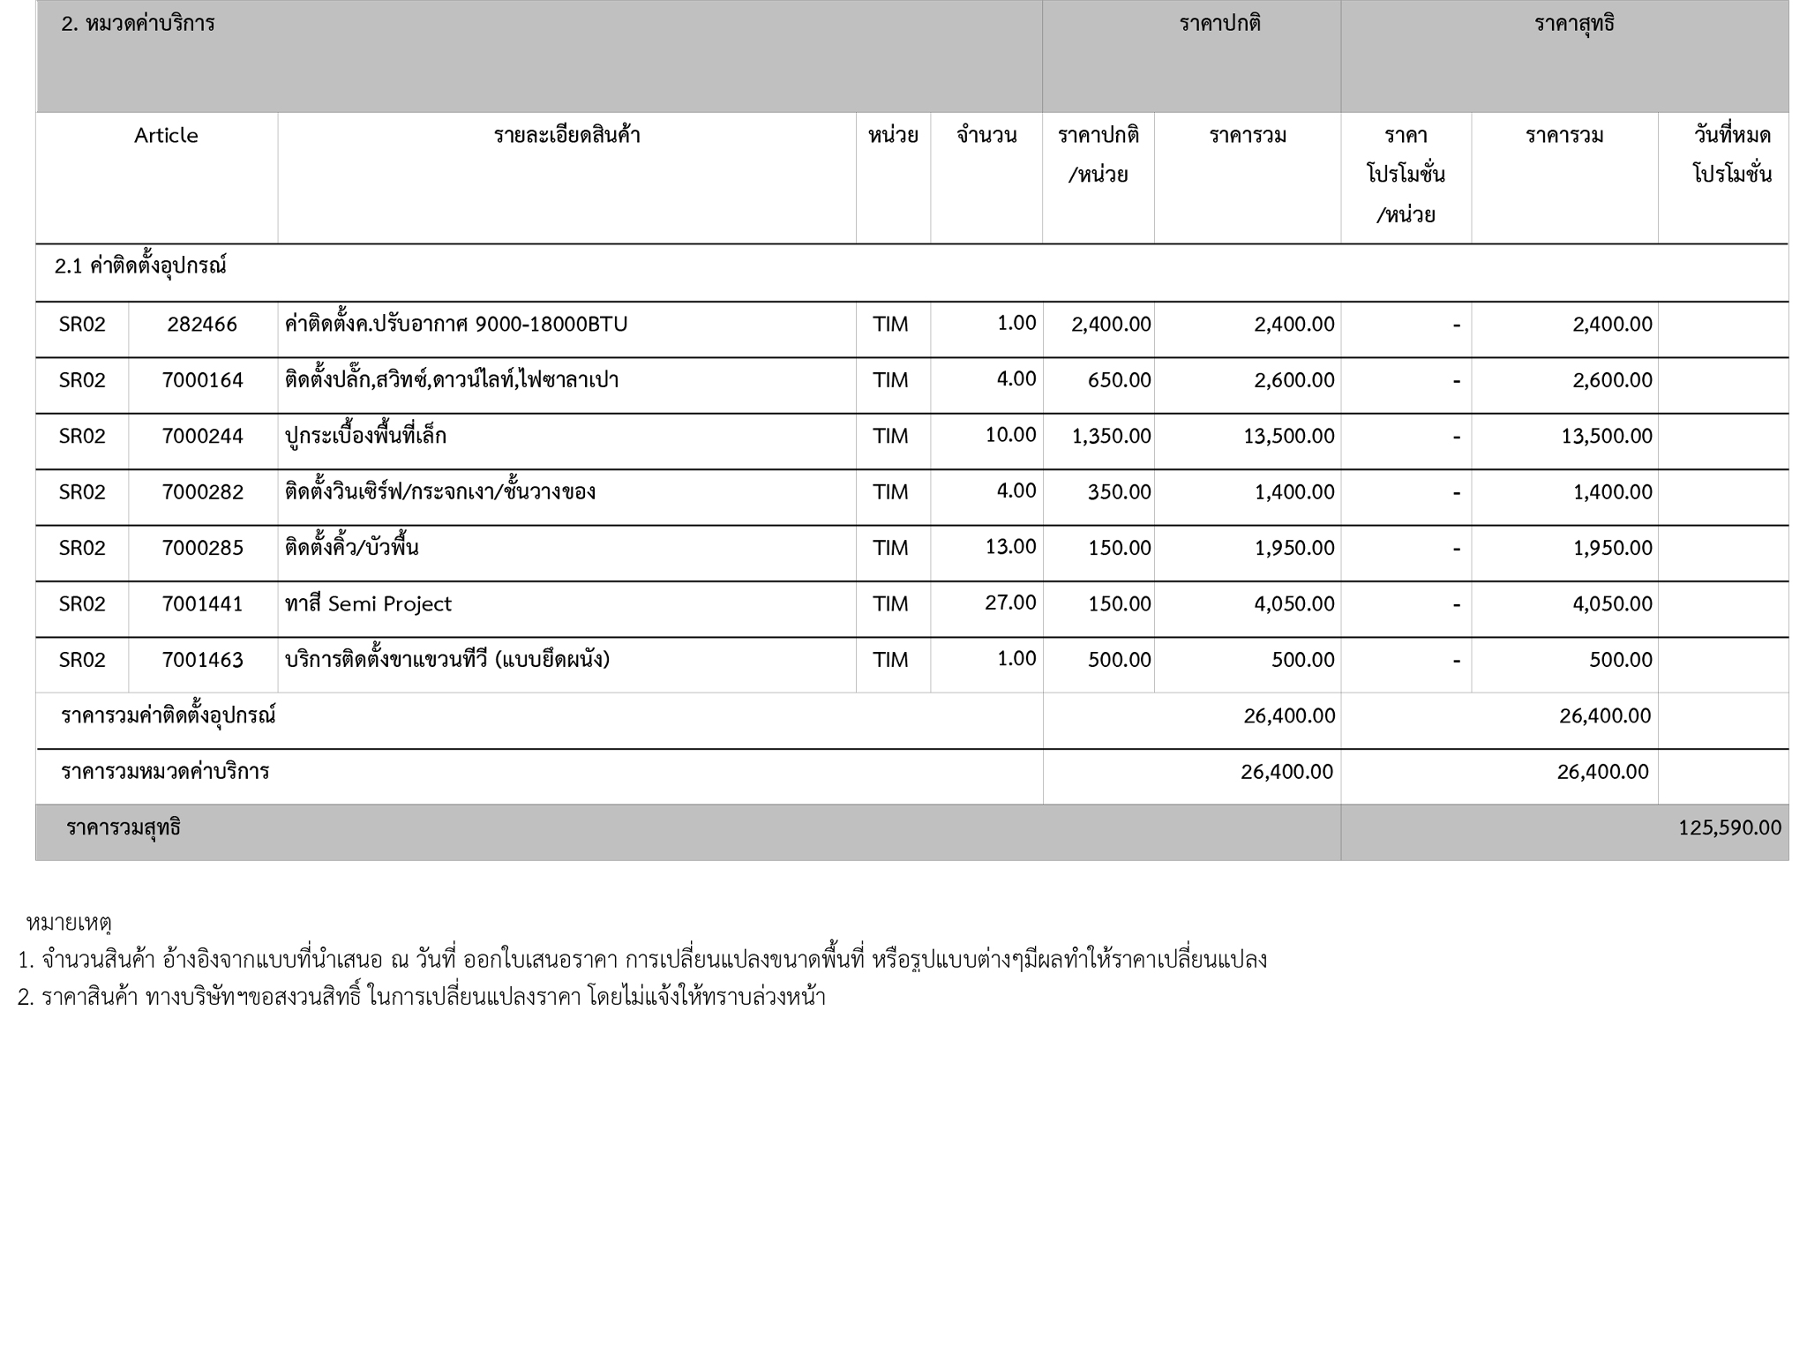Image resolution: width=1807 pixels, height=1355 pixels.
Task: Click the ปูกระเบื้องพื้นที่เล็ก item description
Action: 365,436
